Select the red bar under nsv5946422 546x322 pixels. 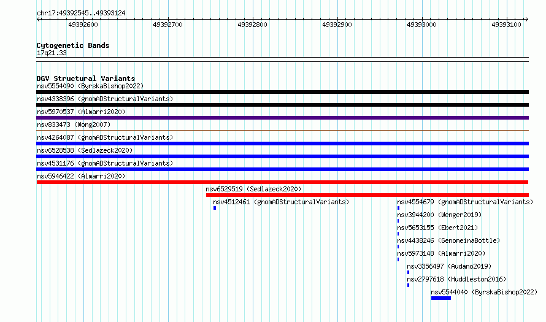pyautogui.click(x=282, y=182)
